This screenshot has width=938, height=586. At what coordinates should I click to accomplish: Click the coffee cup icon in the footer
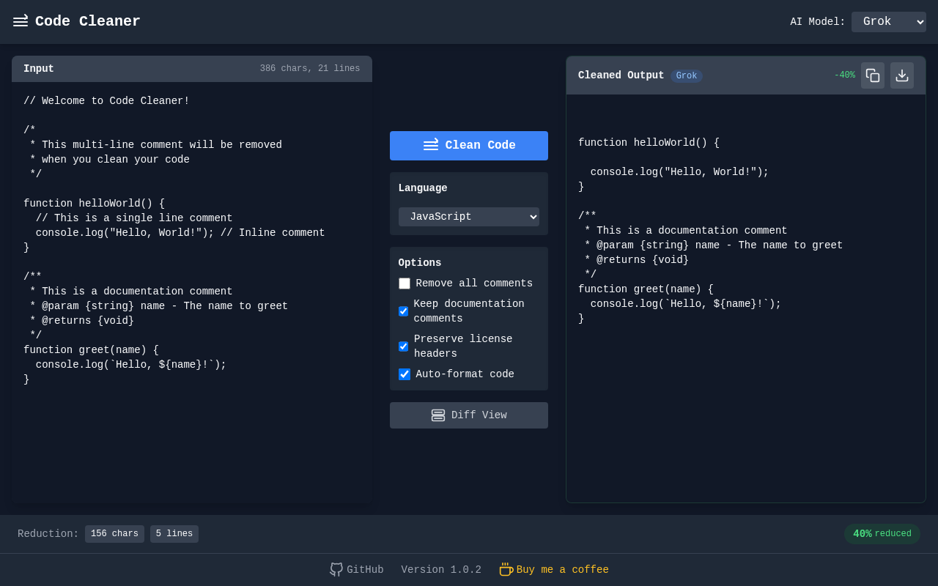(x=506, y=569)
